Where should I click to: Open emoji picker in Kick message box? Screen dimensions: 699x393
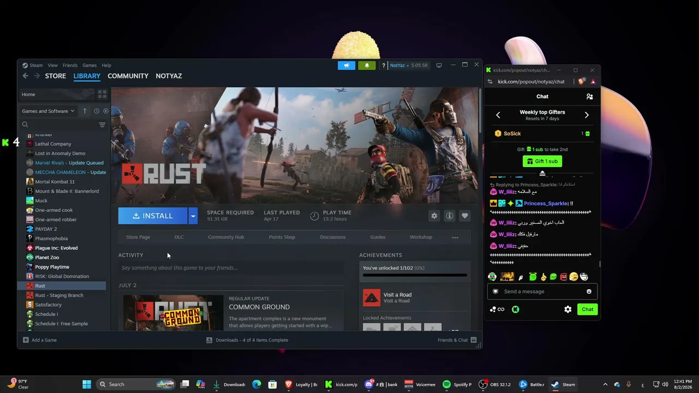(x=589, y=291)
